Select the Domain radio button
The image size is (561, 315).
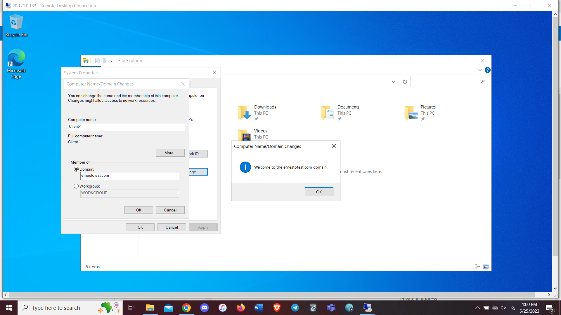pos(76,169)
